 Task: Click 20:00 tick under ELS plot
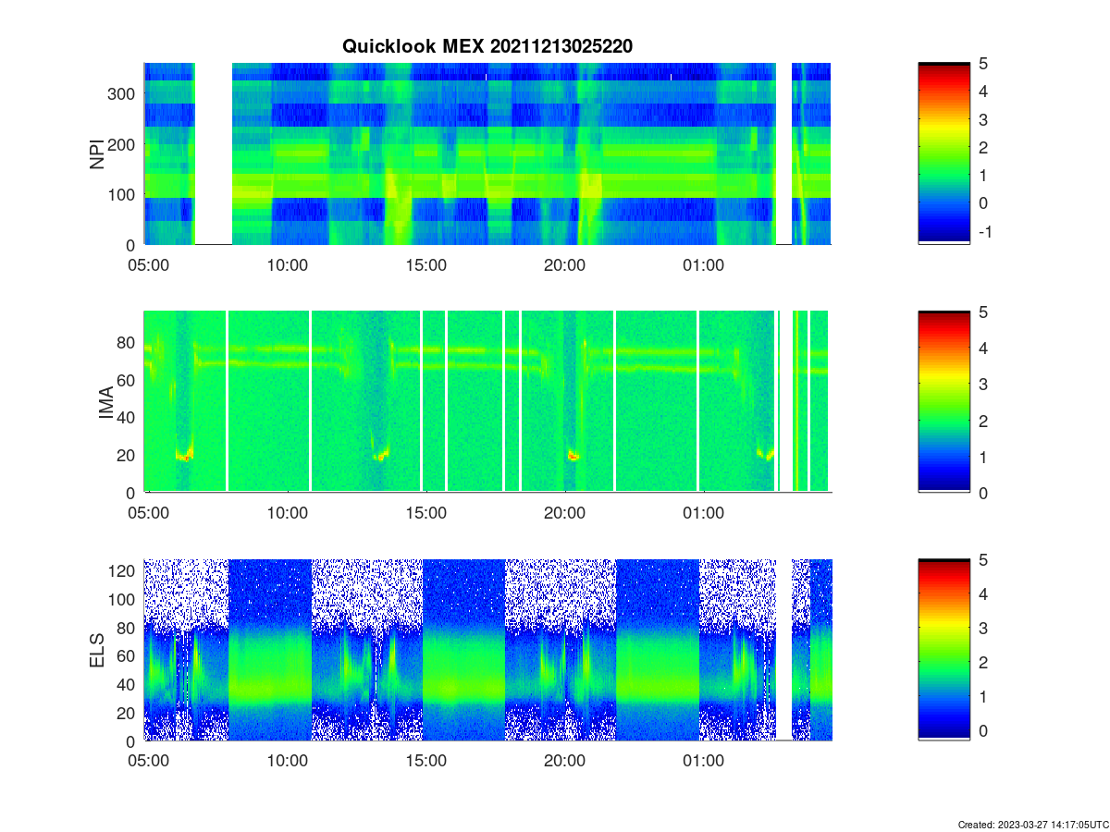(564, 762)
